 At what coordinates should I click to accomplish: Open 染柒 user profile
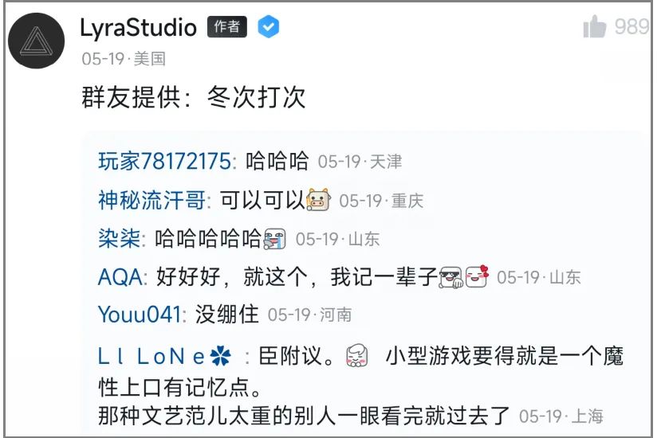coord(119,239)
